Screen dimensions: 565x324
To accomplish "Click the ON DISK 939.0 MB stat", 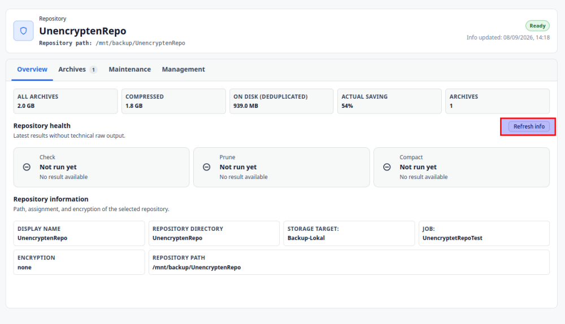I will tap(281, 101).
